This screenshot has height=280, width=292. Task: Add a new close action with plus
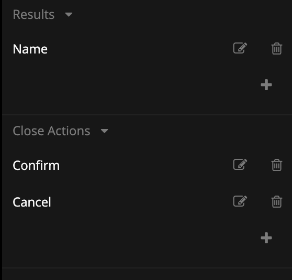coord(266,238)
